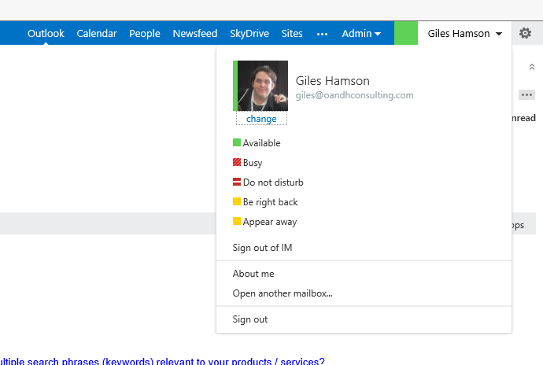Select Be right back status
The height and width of the screenshot is (365, 543).
pyautogui.click(x=270, y=202)
